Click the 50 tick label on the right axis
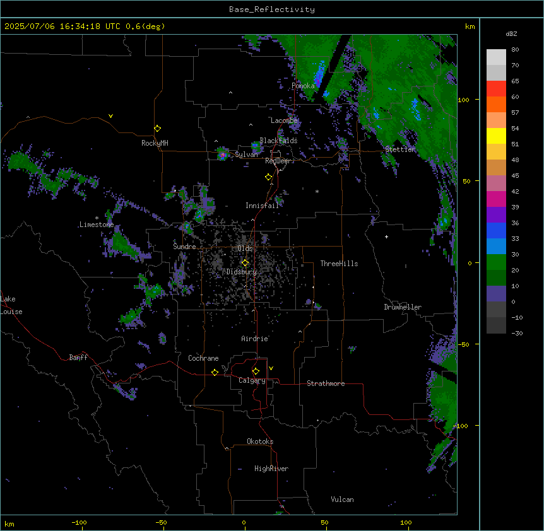This screenshot has width=544, height=531. 466,181
